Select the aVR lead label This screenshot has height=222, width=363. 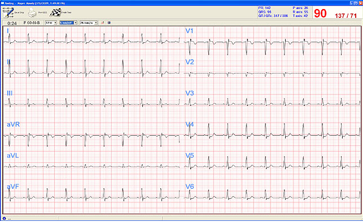pyautogui.click(x=13, y=125)
